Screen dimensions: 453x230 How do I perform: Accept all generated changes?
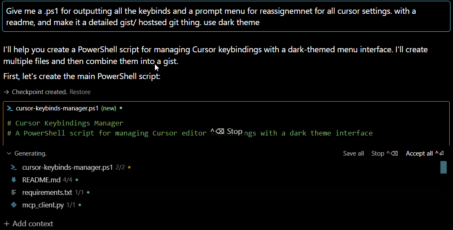coord(424,153)
